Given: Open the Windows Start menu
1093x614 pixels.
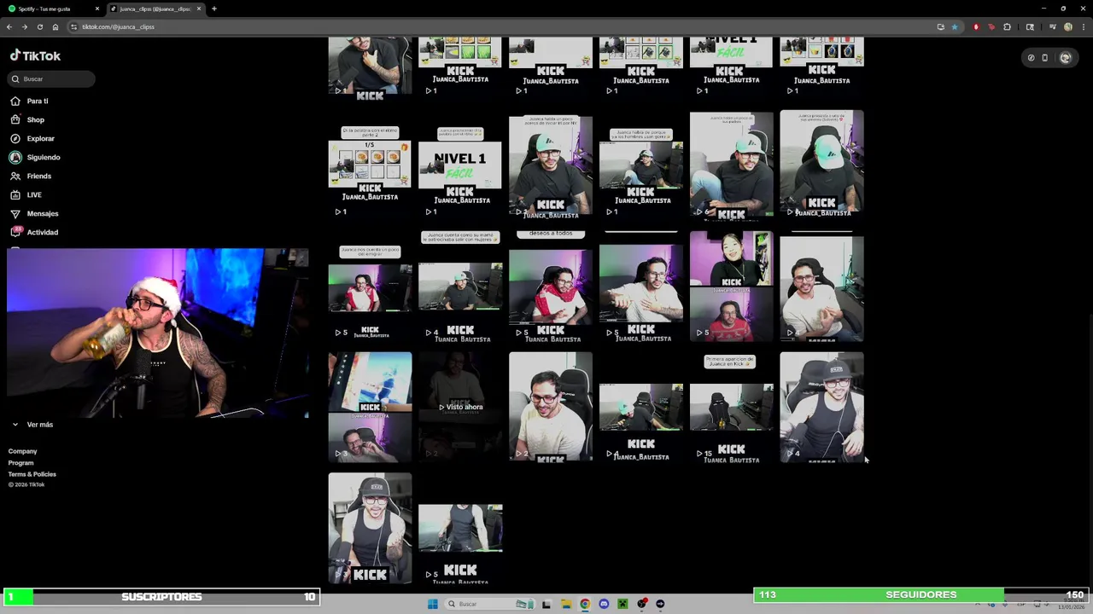Looking at the screenshot, I should pyautogui.click(x=432, y=604).
